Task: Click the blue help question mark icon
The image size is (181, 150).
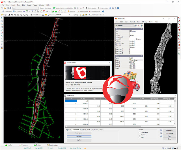Action: [118, 8]
